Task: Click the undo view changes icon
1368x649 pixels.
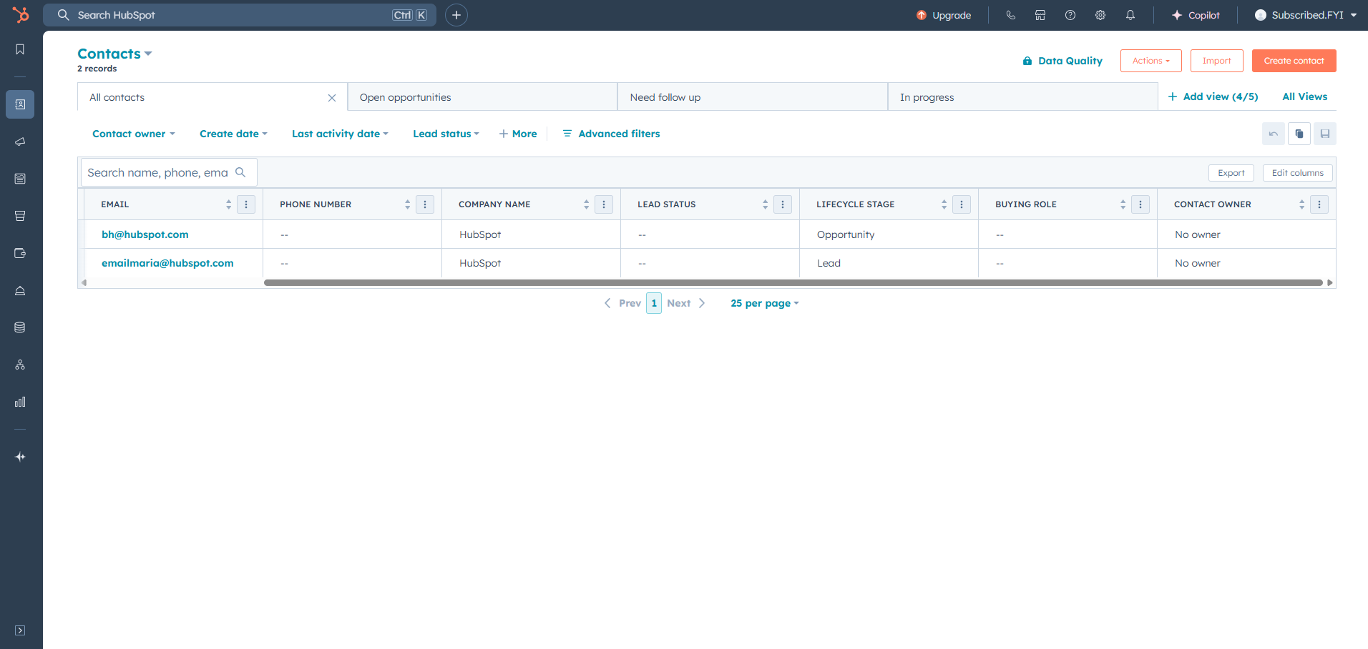Action: [1274, 134]
